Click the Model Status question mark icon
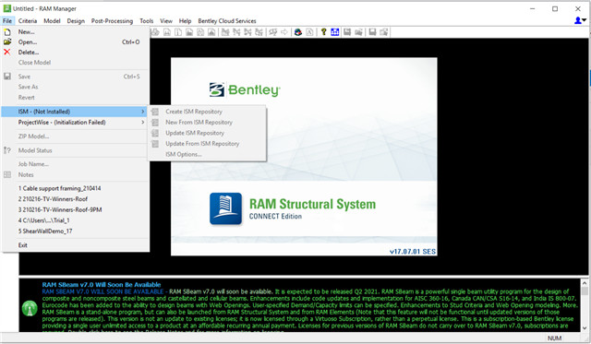Image resolution: width=591 pixels, height=344 pixels. [x=7, y=150]
